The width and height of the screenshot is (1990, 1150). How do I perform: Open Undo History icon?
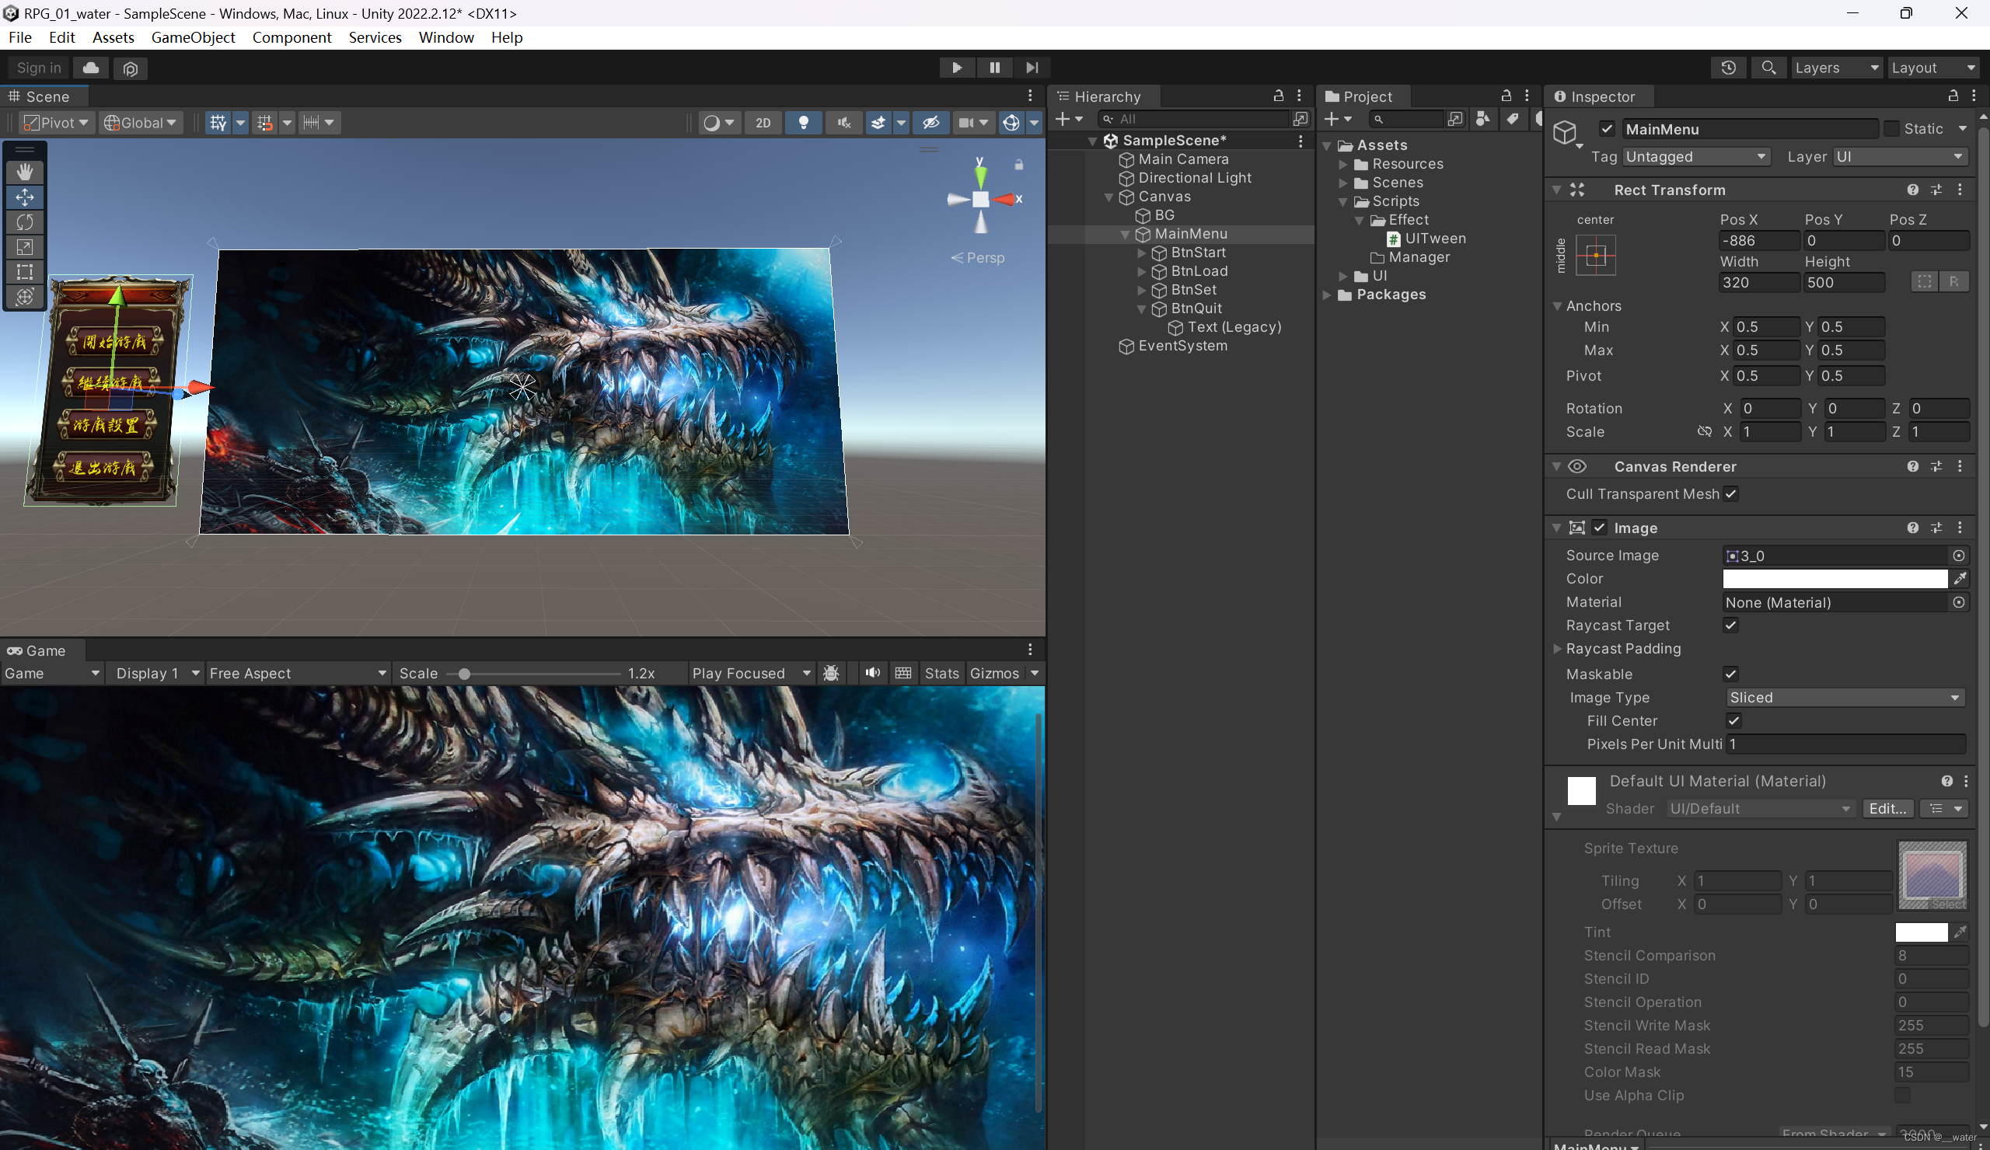coord(1728,68)
